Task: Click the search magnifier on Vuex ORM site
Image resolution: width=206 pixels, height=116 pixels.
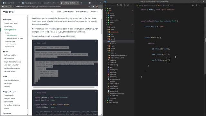Action: click(52, 12)
